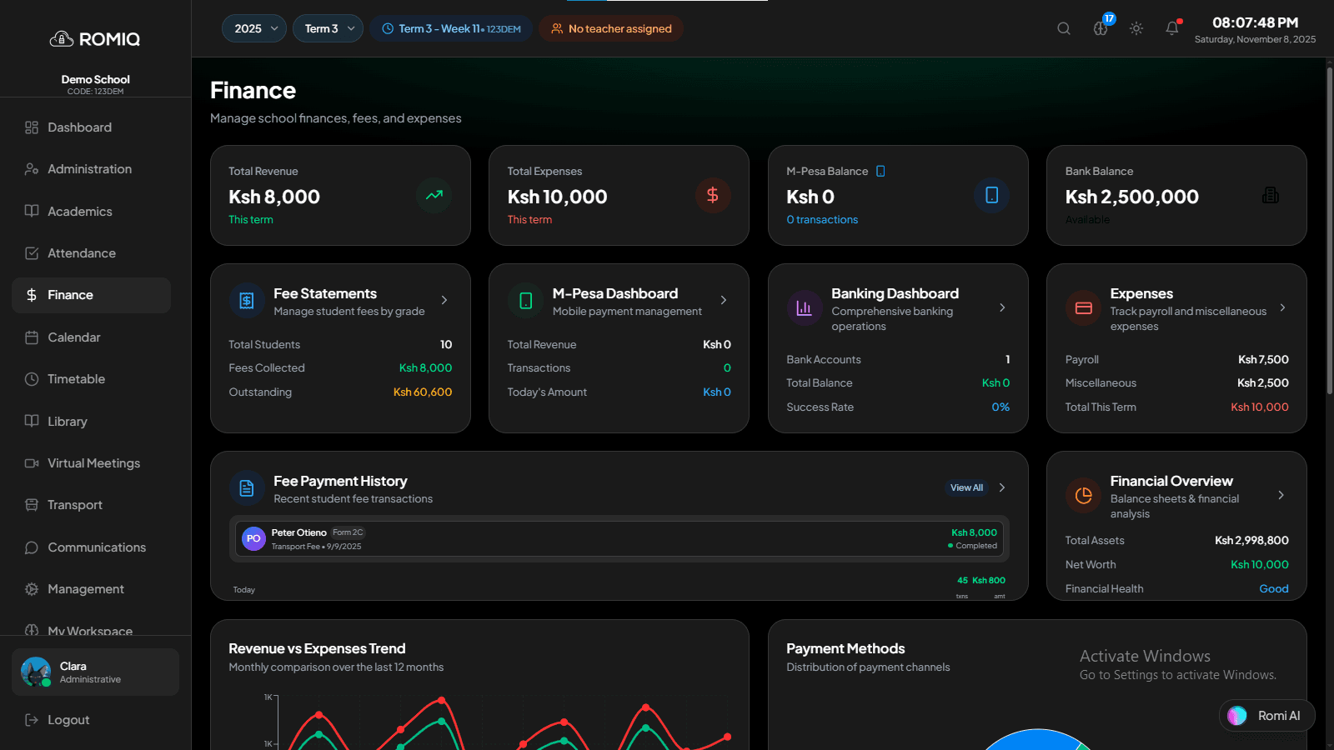This screenshot has height=750, width=1334.
Task: Expand the Banking Dashboard chevron
Action: point(1002,307)
